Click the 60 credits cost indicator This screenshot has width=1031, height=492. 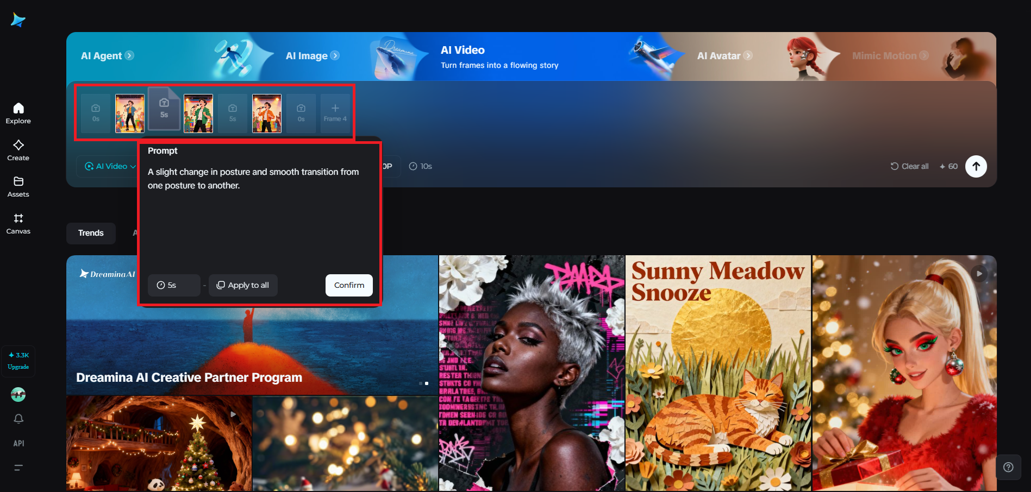948,166
